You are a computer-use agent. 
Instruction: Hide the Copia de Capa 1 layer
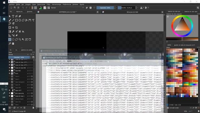click(x=9, y=96)
